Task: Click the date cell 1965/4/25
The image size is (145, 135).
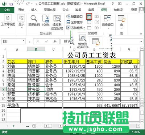Action: [74, 76]
